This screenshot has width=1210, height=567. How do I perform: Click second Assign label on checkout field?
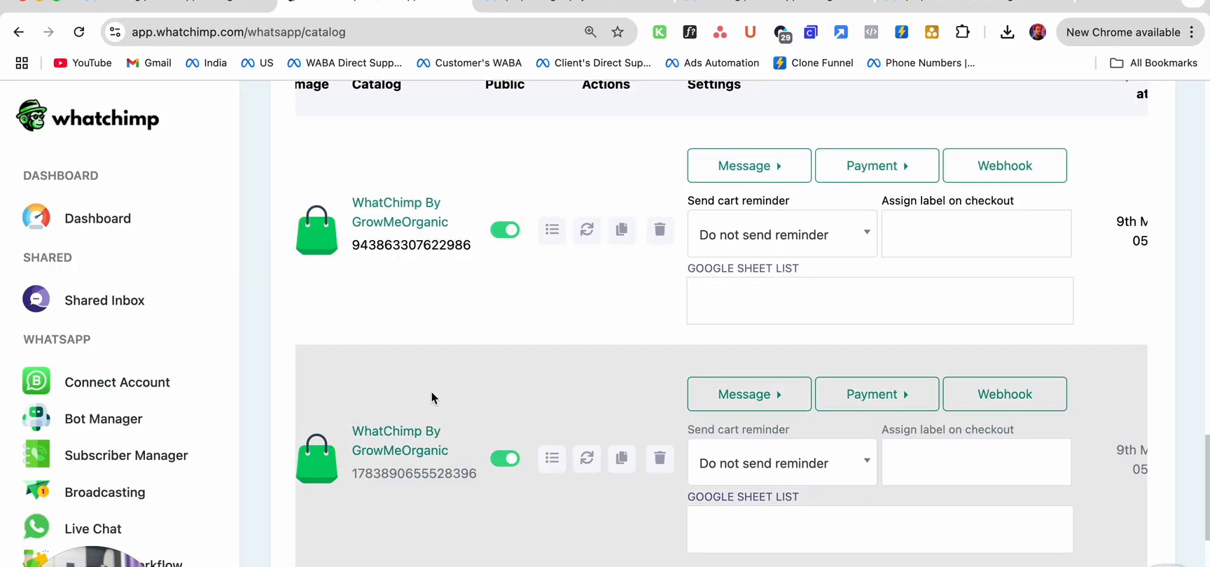point(976,462)
